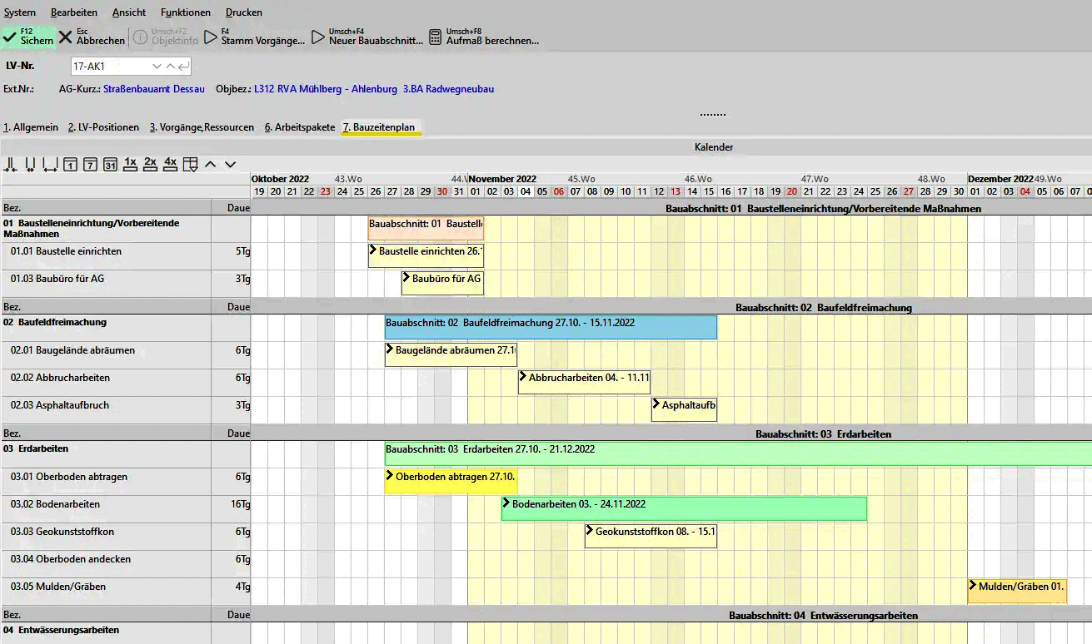Click the down chevron in Gantt toolbar

click(x=231, y=164)
